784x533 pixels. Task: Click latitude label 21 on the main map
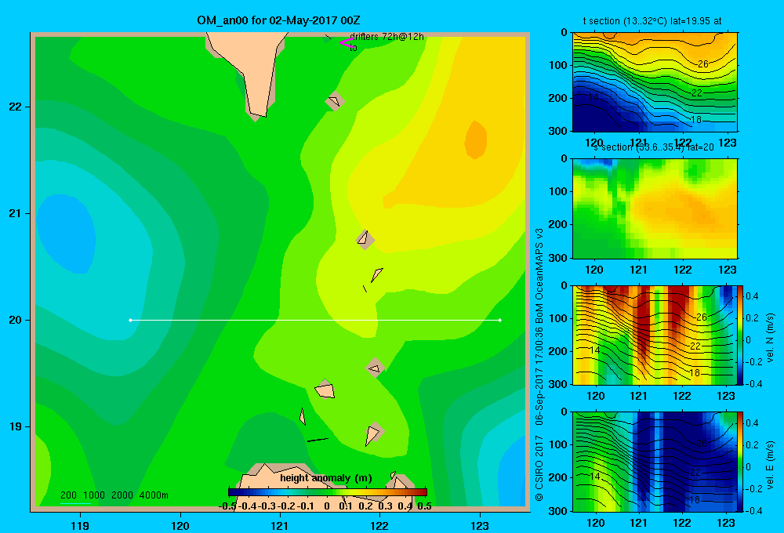[x=16, y=213]
